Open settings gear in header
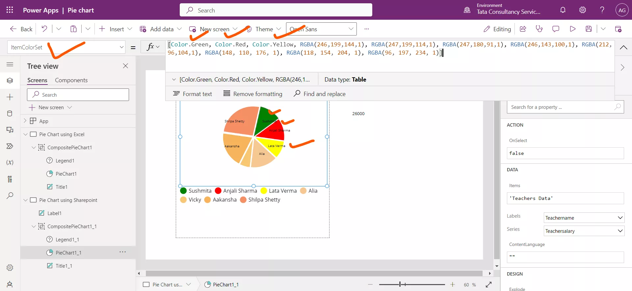The image size is (632, 291). [x=583, y=10]
